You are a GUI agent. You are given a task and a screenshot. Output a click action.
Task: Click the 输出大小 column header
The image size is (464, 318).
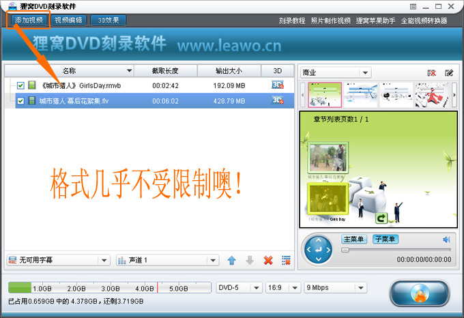point(229,71)
